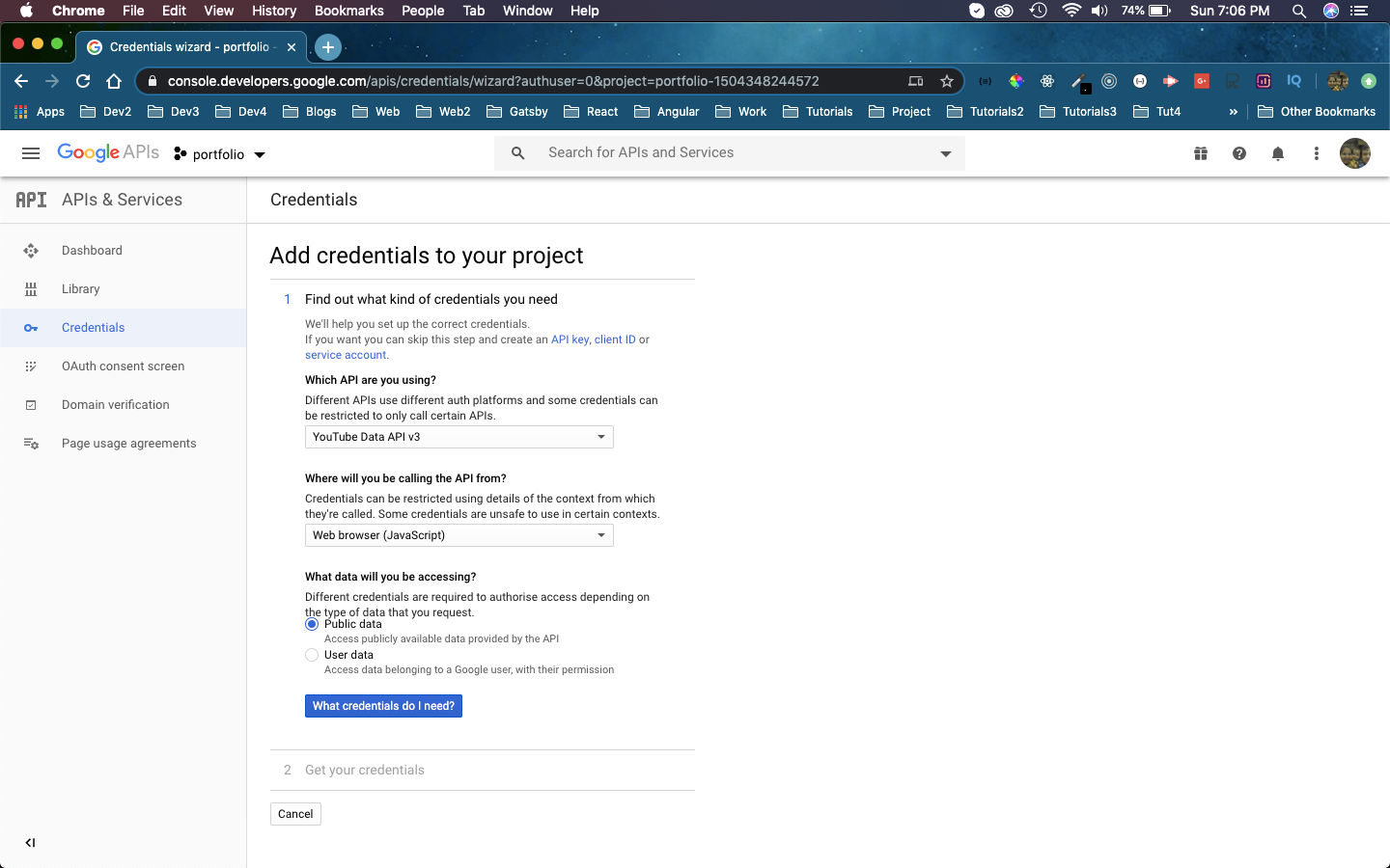
Task: Open the Apple menu
Action: coord(26,11)
